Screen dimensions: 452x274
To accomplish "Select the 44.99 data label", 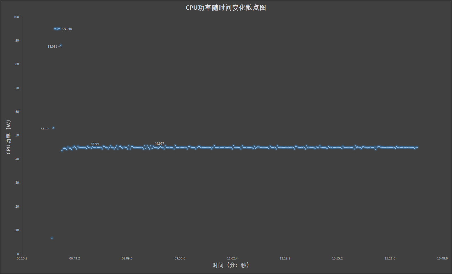I will tap(95, 144).
